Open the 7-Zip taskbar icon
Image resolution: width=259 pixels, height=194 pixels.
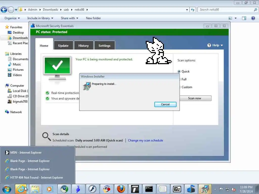177,189
